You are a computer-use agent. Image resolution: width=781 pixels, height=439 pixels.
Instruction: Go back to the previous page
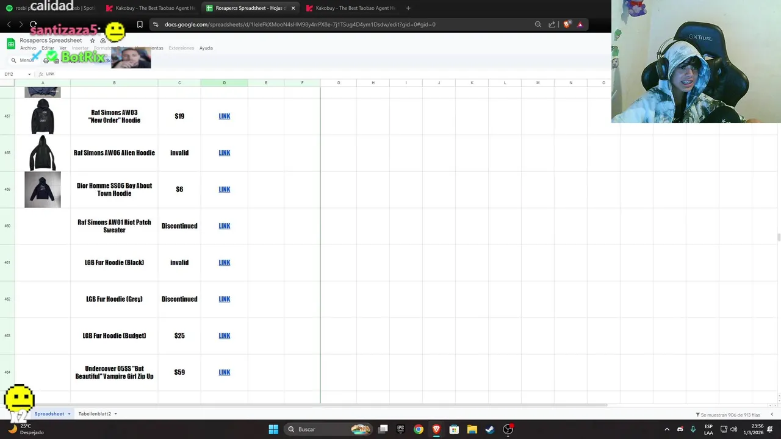[9, 24]
